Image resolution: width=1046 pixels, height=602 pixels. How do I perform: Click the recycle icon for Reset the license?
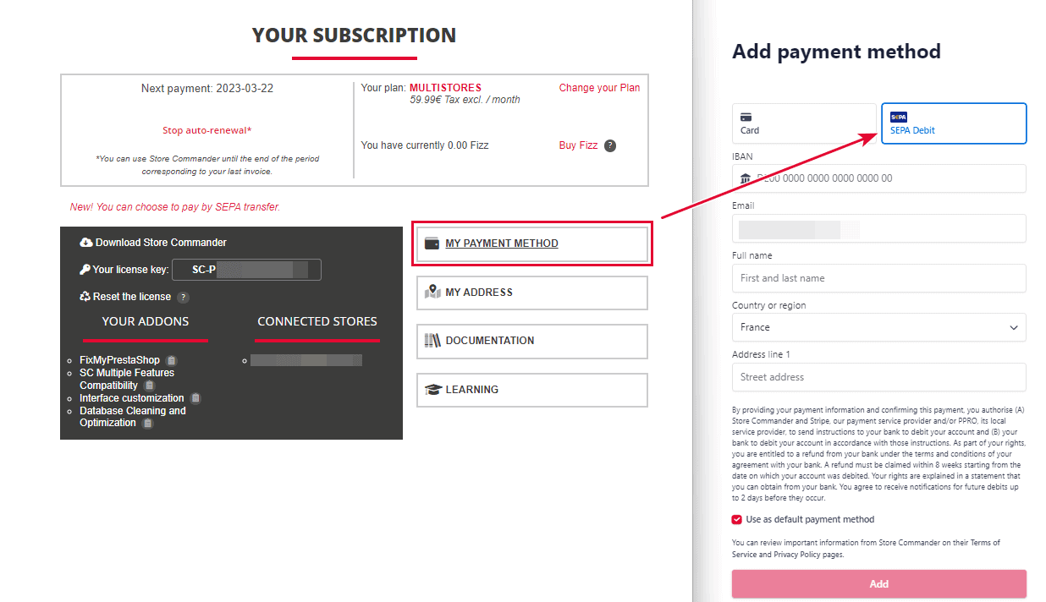(85, 297)
